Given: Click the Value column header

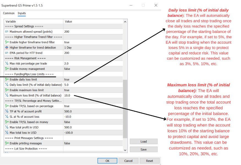Looking at the screenshot, I should tap(93, 21).
